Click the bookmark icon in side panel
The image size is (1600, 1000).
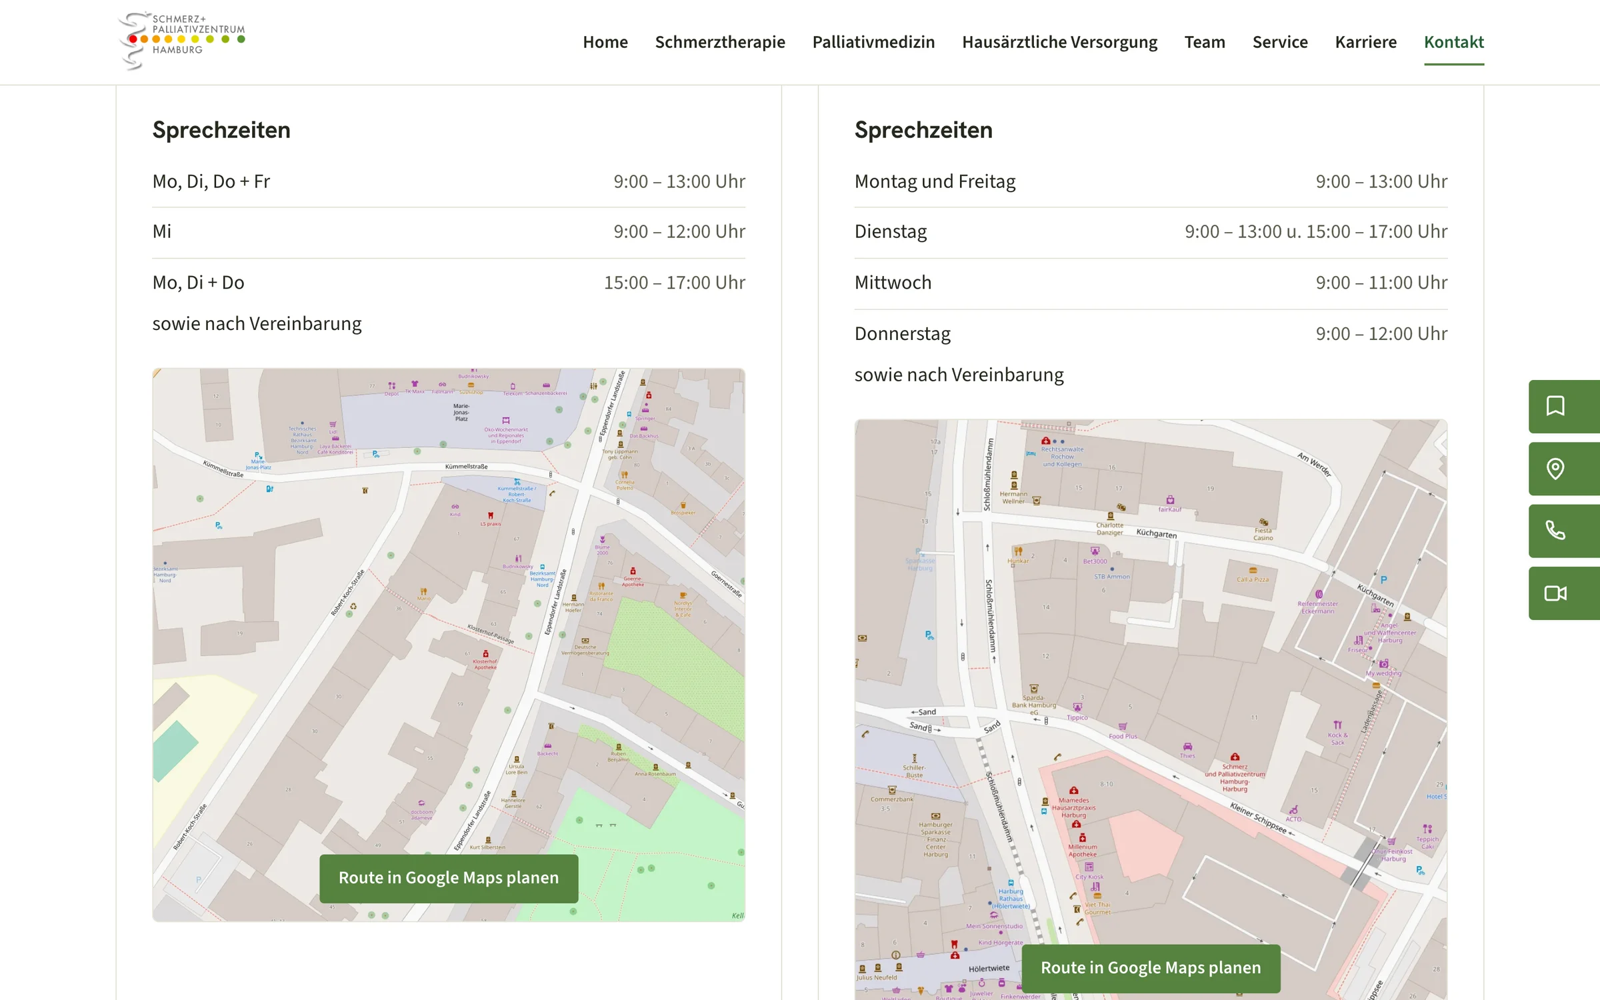point(1564,406)
